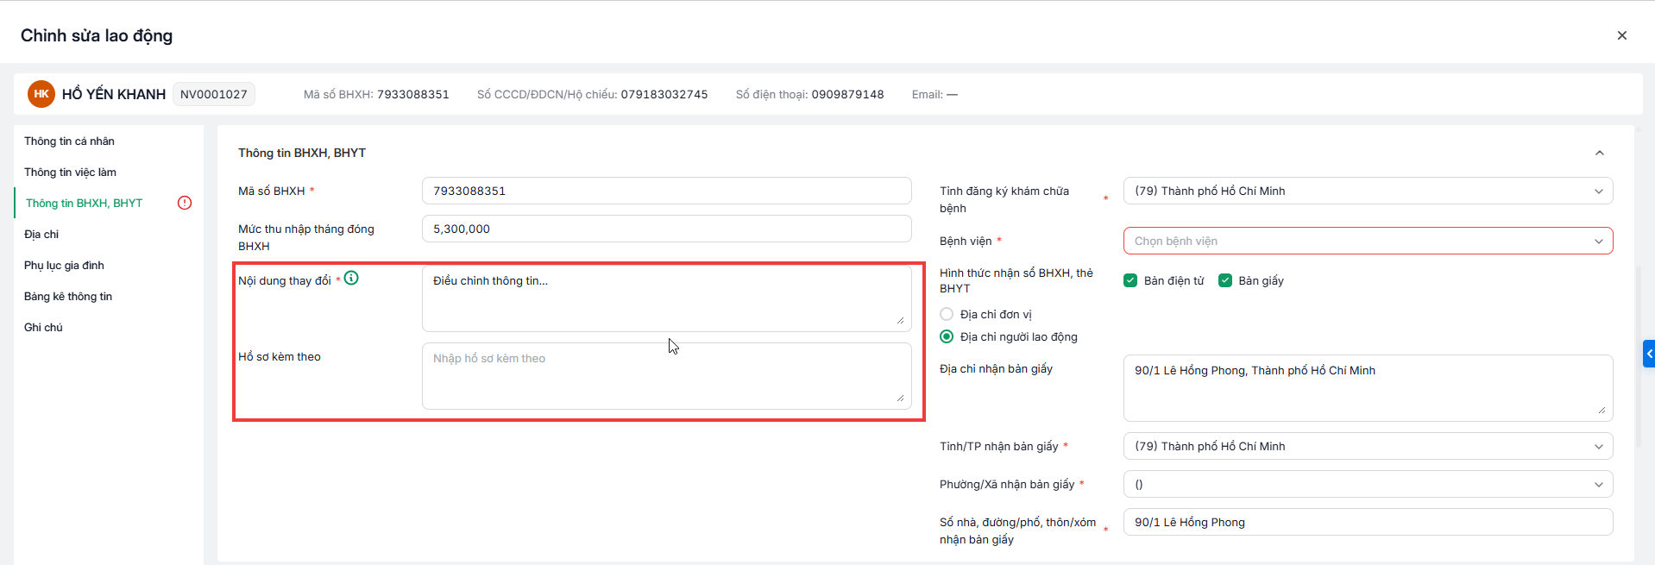This screenshot has height=565, width=1655.
Task: Select Địa chỉ đơn vị radio option
Action: (x=947, y=314)
